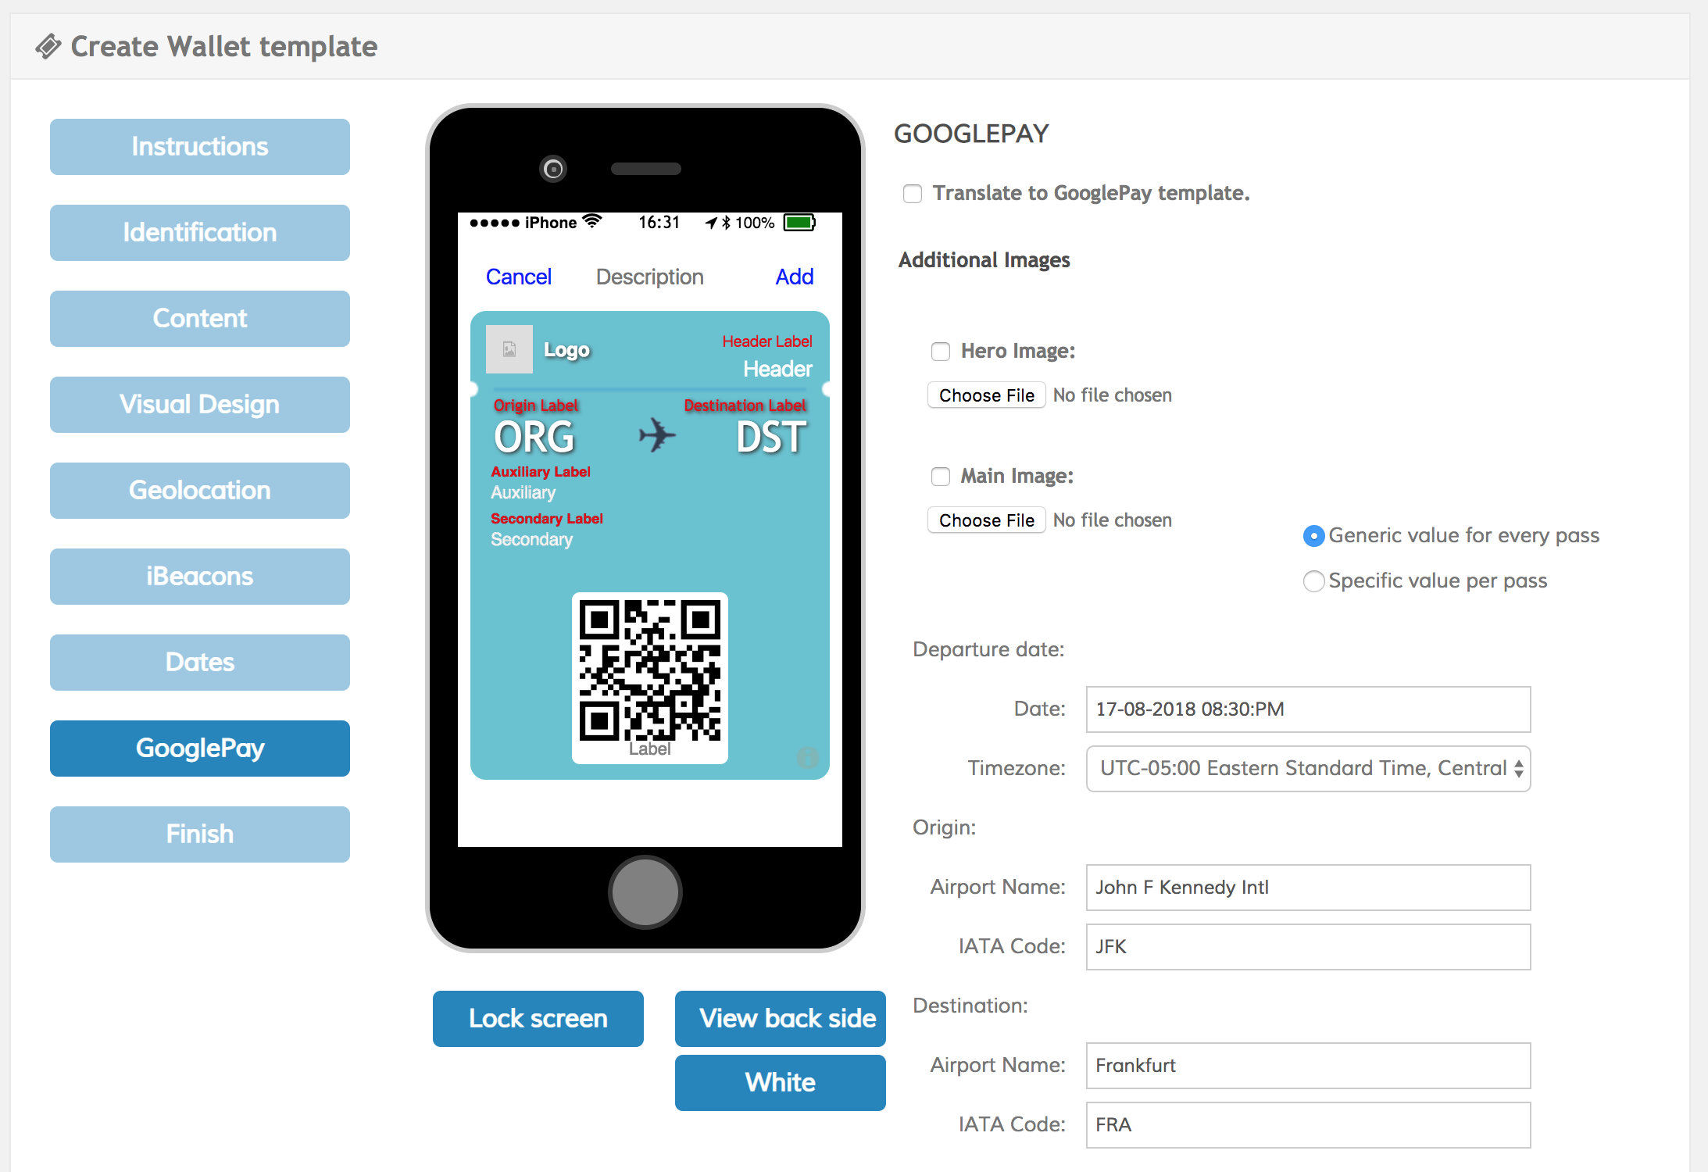Image resolution: width=1708 pixels, height=1172 pixels.
Task: Open the Geolocation step
Action: click(200, 491)
